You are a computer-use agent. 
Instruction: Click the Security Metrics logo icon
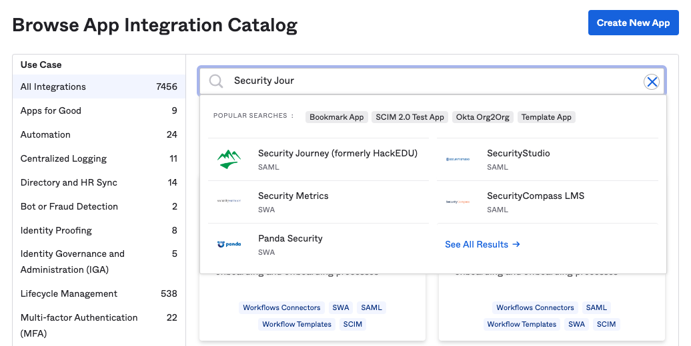coord(229,200)
